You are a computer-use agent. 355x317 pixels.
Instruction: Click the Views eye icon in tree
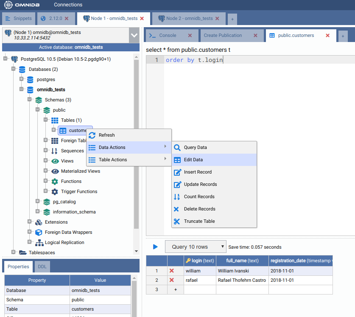(55, 161)
